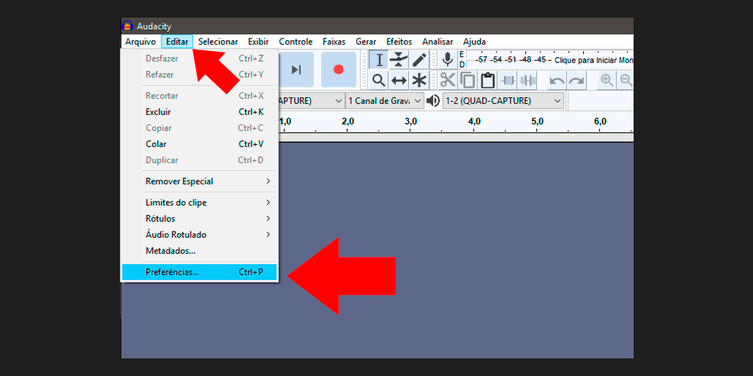Select the Selection (I-beam) tool

[379, 60]
